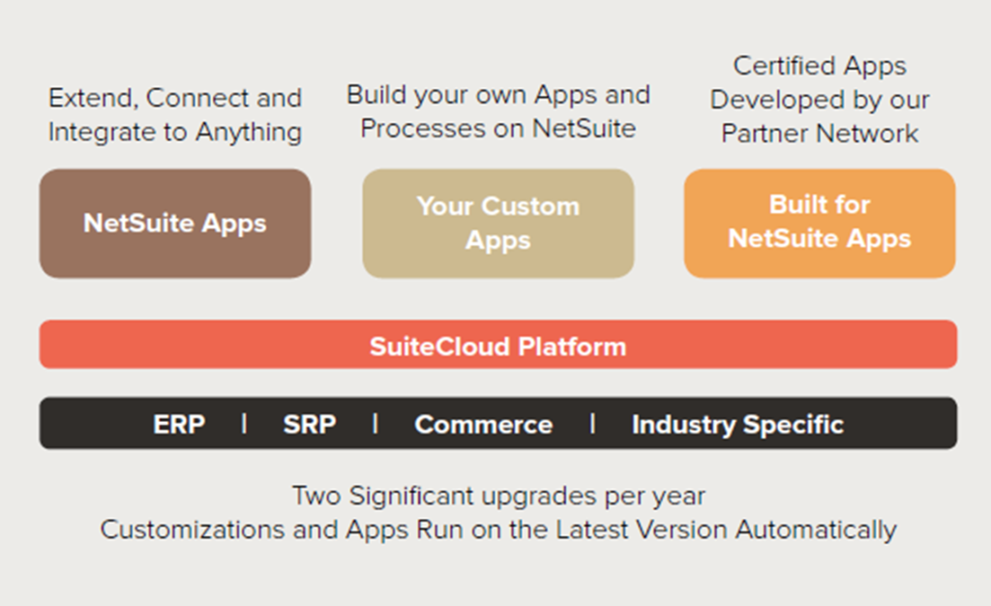Select the Your Custom Apps box

[x=498, y=223]
